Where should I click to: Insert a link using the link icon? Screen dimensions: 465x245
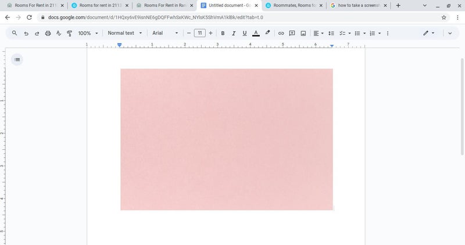click(281, 33)
